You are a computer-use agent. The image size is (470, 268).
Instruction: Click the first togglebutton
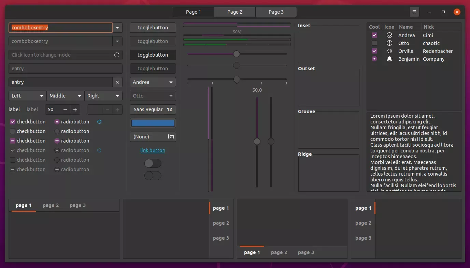[153, 28]
